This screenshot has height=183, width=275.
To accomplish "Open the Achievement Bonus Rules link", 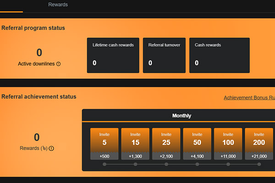I will (x=249, y=98).
